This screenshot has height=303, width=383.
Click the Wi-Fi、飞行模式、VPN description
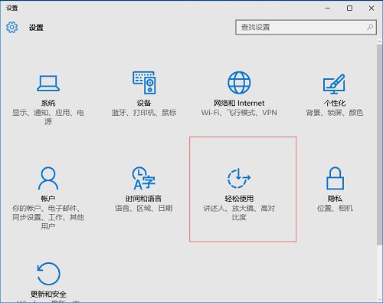(239, 113)
